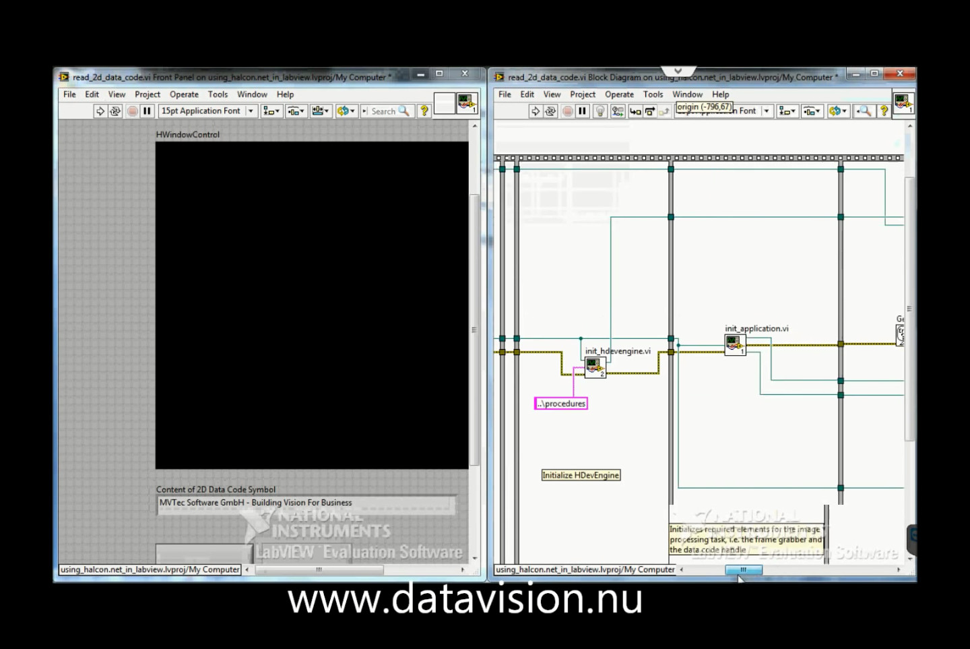Select init_hdevengine.vi node on diagram
Viewport: 970px width, 649px height.
pos(595,367)
